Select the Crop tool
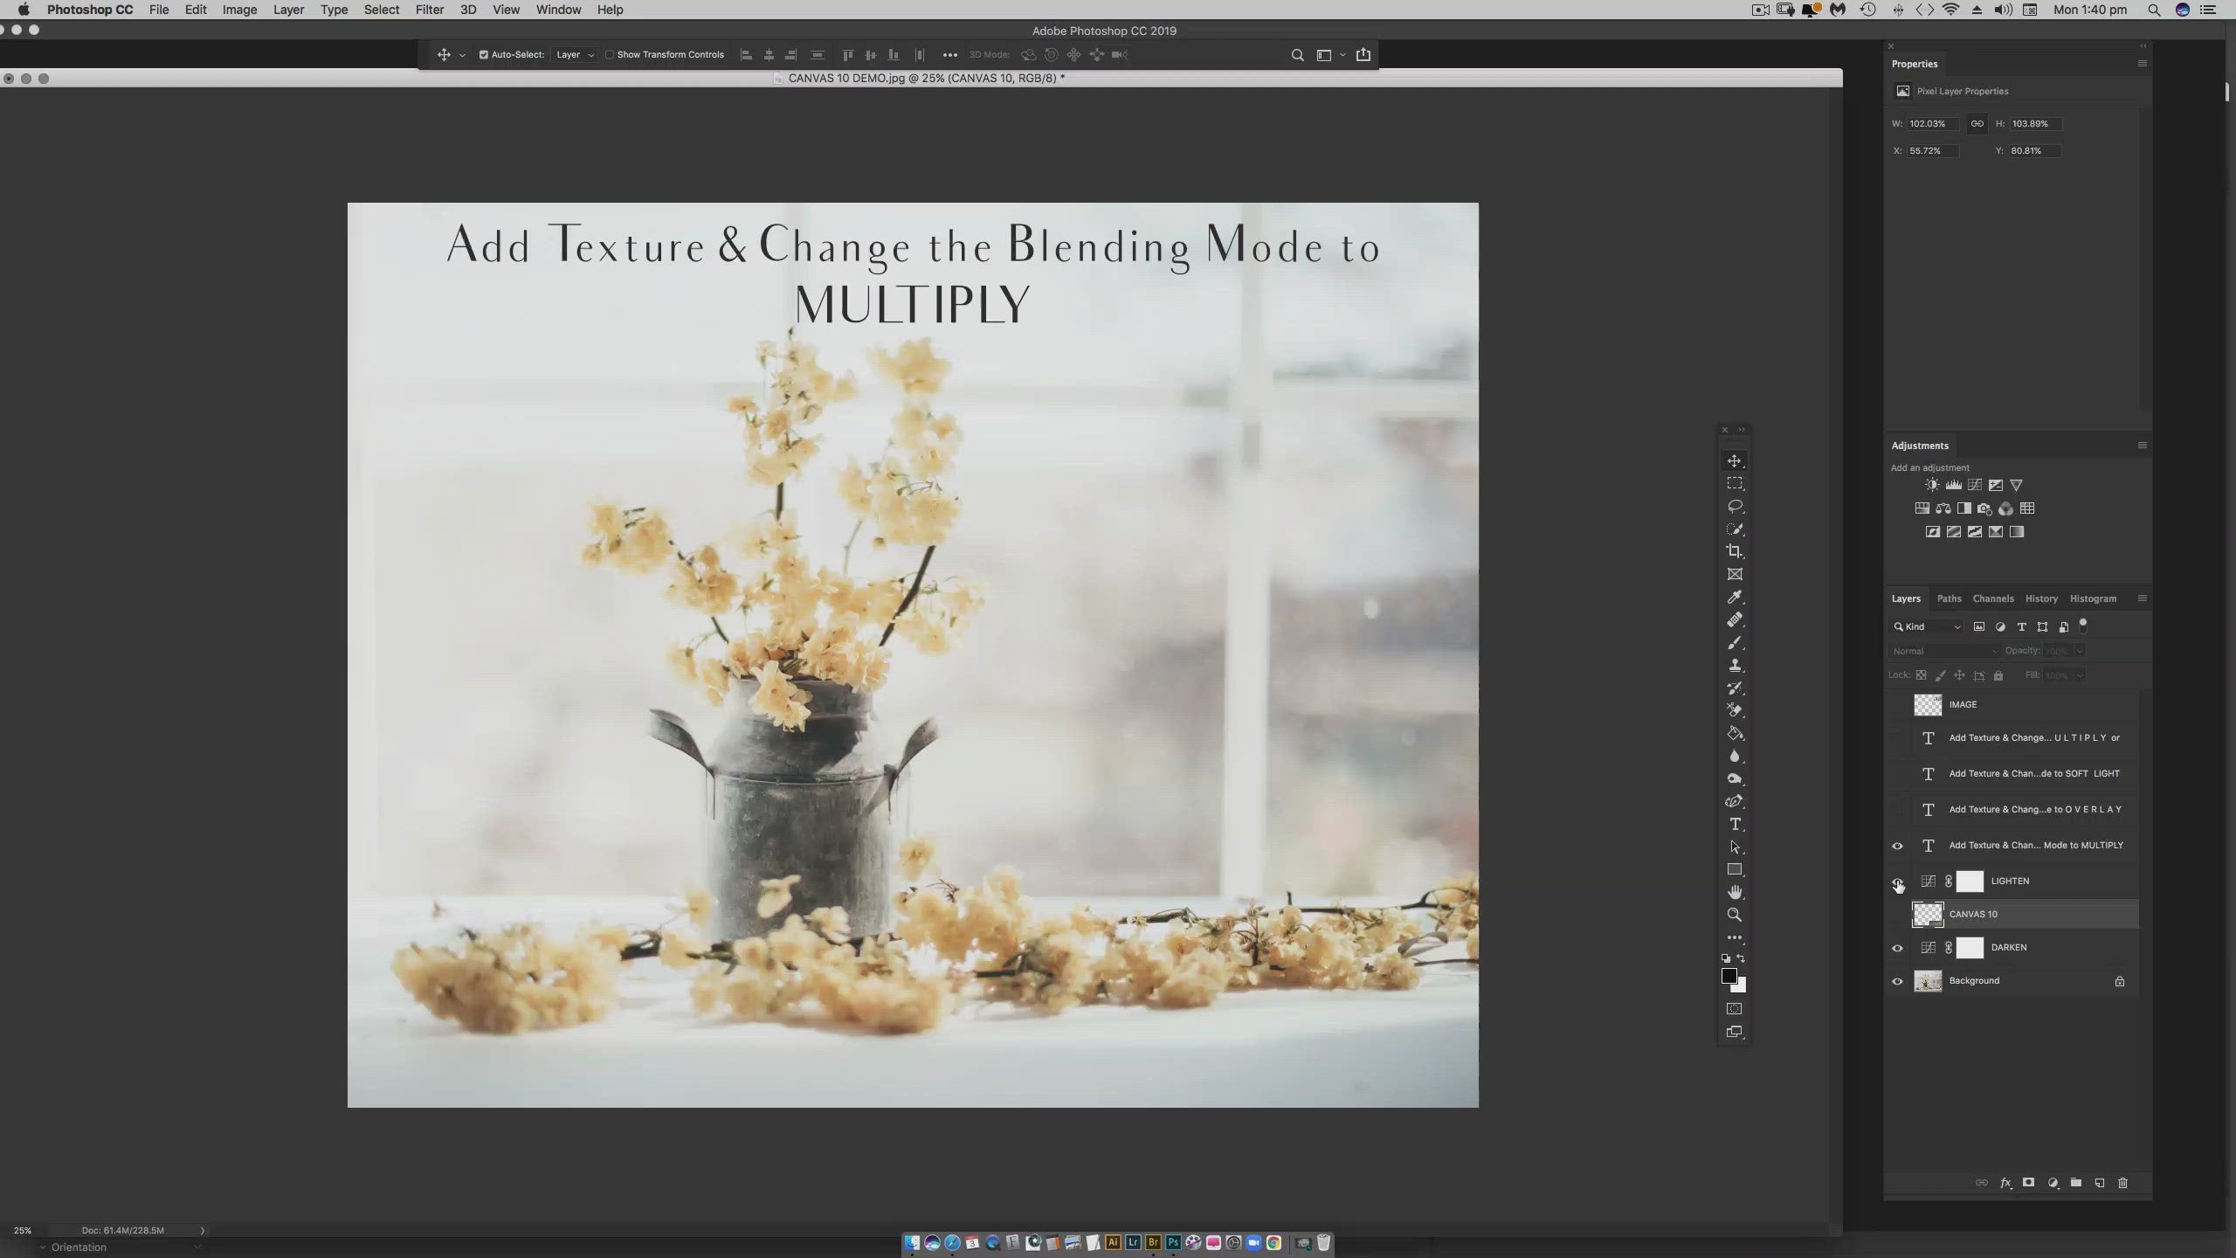 (1735, 551)
